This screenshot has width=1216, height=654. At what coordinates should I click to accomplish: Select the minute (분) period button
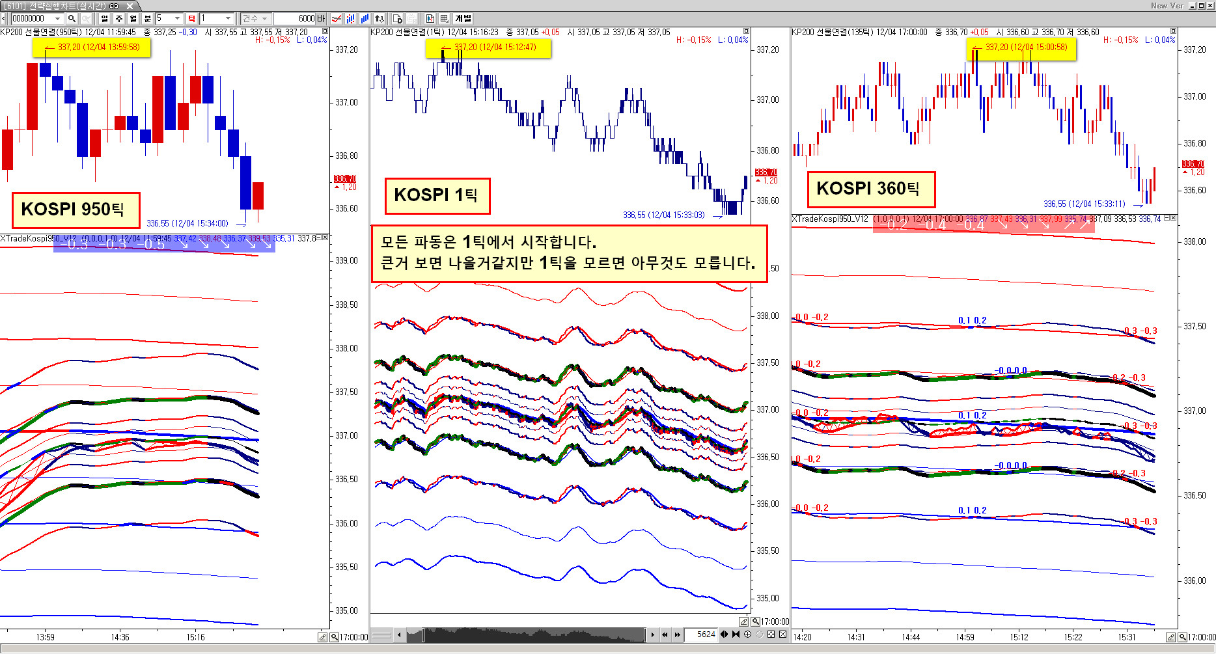coord(148,19)
